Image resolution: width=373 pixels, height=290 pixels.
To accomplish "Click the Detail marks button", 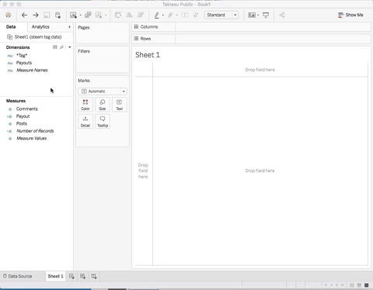I will click(85, 122).
